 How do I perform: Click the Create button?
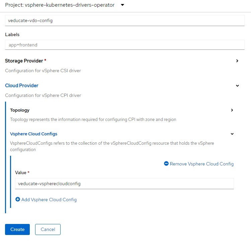pos(17,229)
